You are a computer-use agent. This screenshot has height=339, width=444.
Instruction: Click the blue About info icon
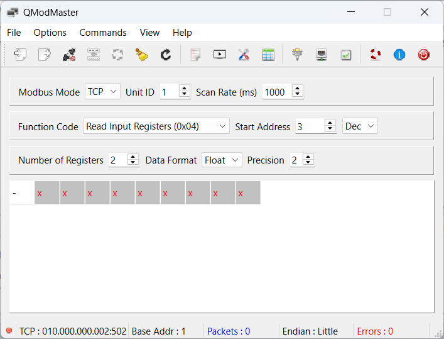click(399, 55)
